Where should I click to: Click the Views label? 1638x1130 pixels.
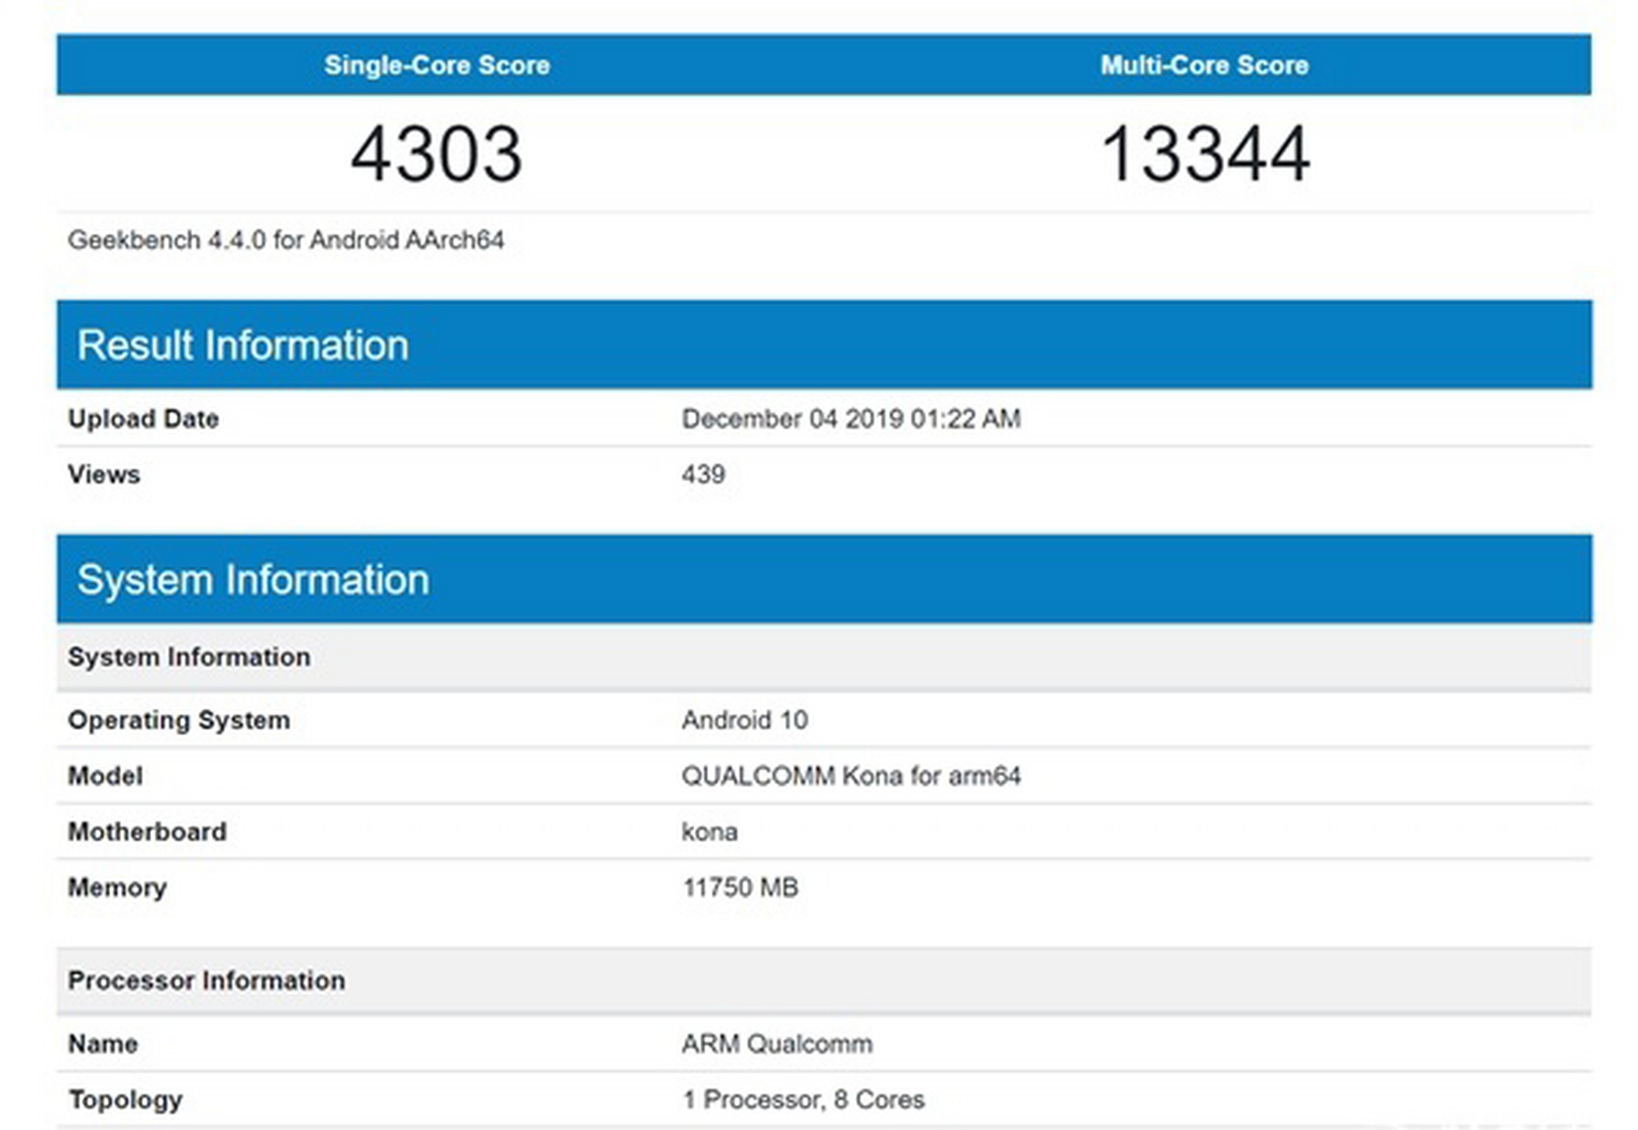[104, 474]
